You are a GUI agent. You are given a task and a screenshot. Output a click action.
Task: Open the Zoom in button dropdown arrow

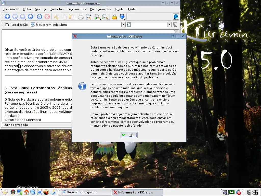click(100, 19)
